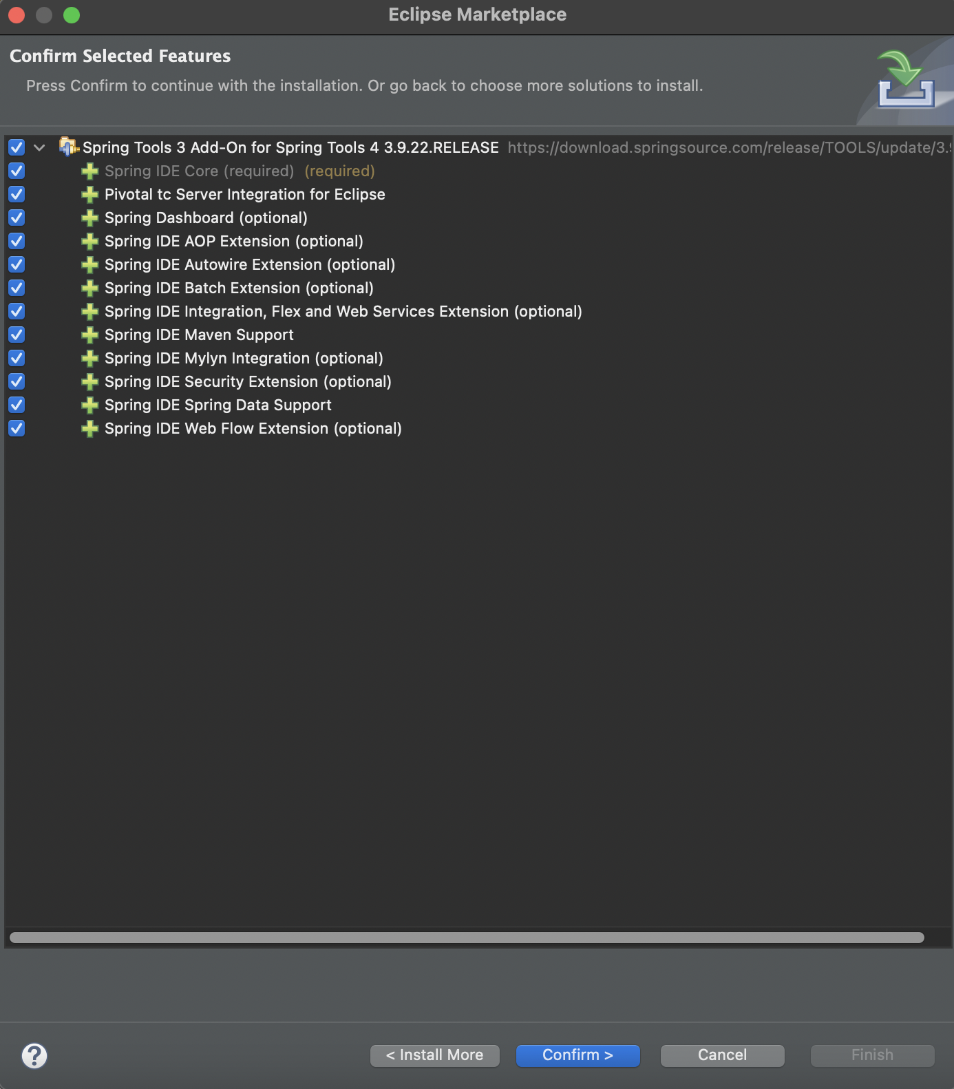Collapse the Spring Tools 3 Add-On tree node
954x1089 pixels.
tap(39, 147)
